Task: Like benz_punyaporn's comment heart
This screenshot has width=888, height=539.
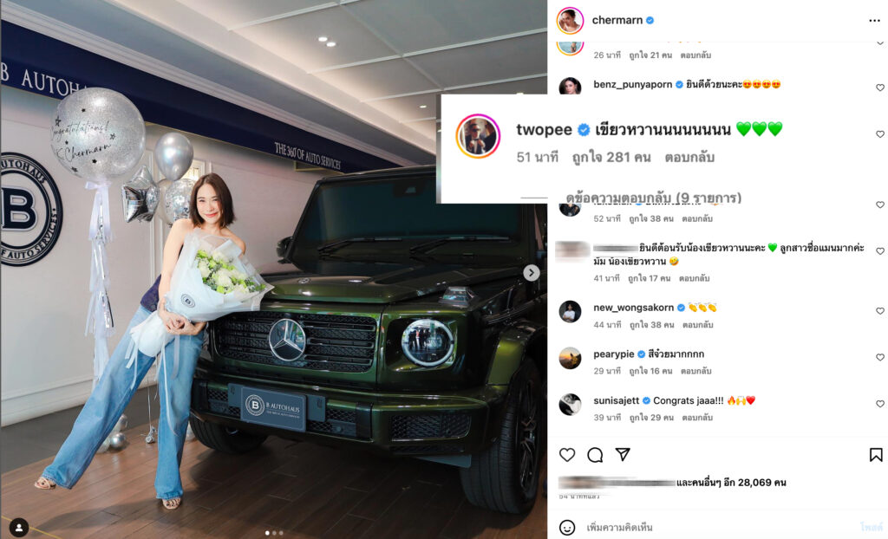Action: (x=880, y=88)
